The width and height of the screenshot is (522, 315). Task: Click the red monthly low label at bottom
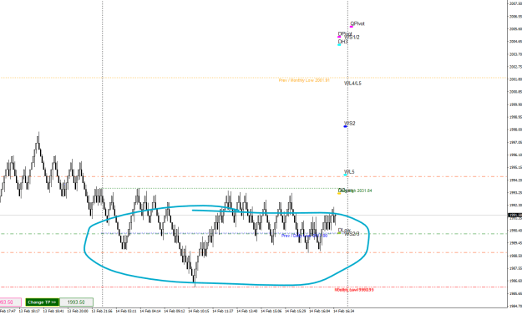[x=354, y=290]
